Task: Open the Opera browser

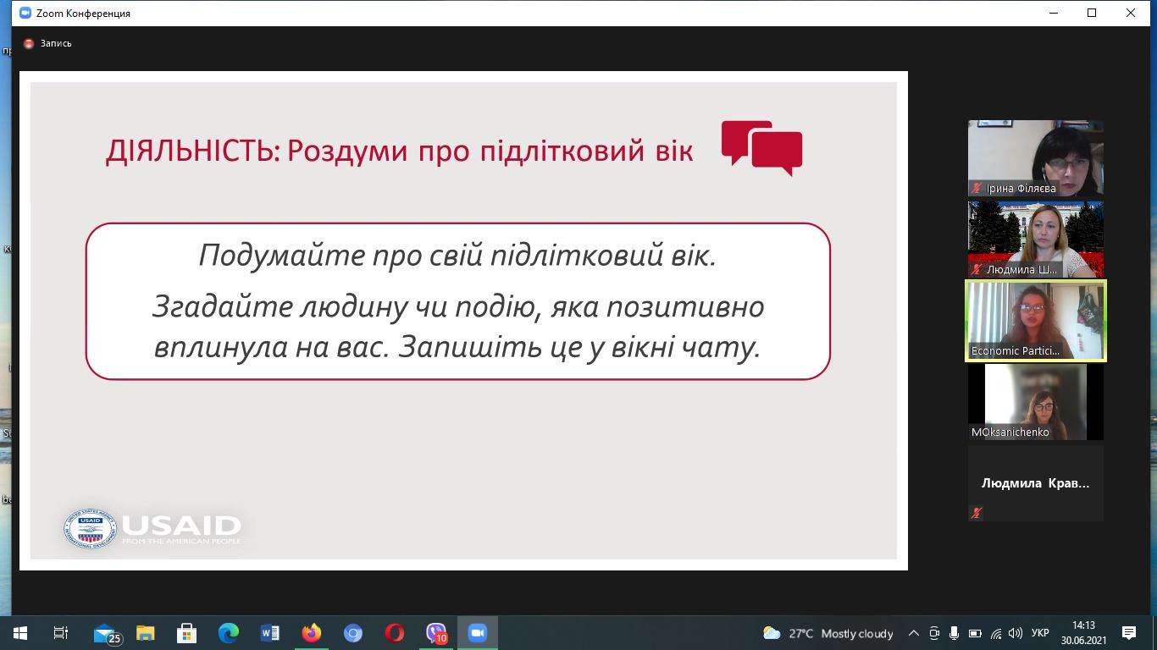Action: 395,632
